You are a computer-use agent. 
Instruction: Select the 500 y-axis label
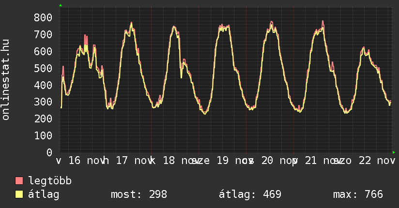pyautogui.click(x=43, y=68)
